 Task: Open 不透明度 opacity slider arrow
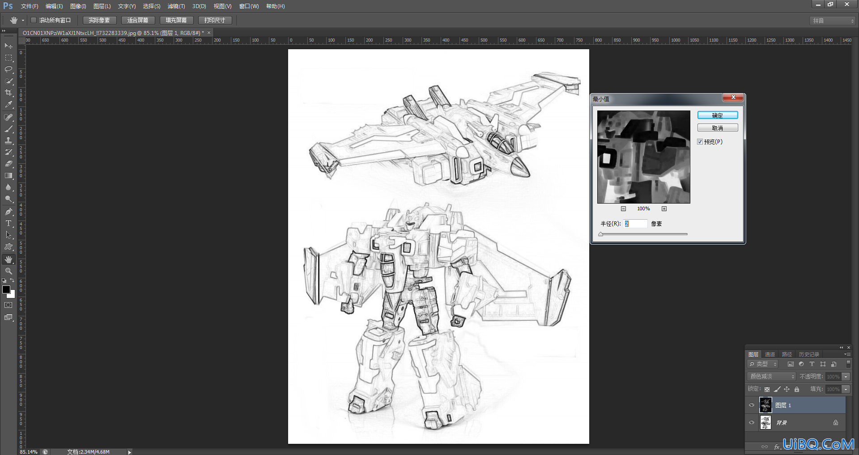pyautogui.click(x=846, y=377)
